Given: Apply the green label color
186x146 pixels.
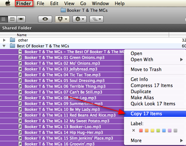Looking at the screenshot, I should (x=158, y=130).
